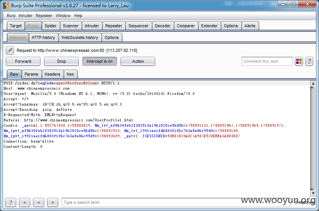Screen dimensions: 319x211
Task: Select the Raw view tab
Action: pyautogui.click(x=14, y=74)
